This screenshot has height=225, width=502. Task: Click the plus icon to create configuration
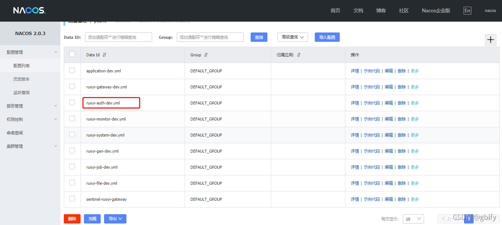(490, 40)
